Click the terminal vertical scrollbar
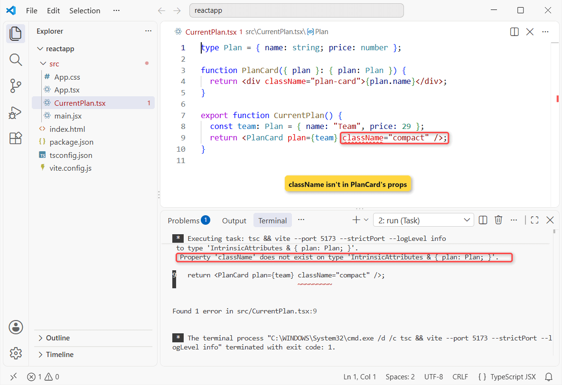The height and width of the screenshot is (385, 562). click(554, 231)
